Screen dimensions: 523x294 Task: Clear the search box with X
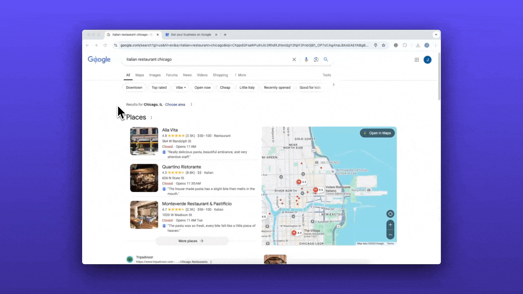point(294,60)
